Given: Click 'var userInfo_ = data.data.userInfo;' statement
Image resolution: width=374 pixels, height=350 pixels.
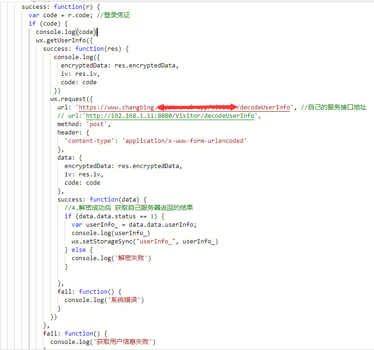Looking at the screenshot, I should 134,225.
